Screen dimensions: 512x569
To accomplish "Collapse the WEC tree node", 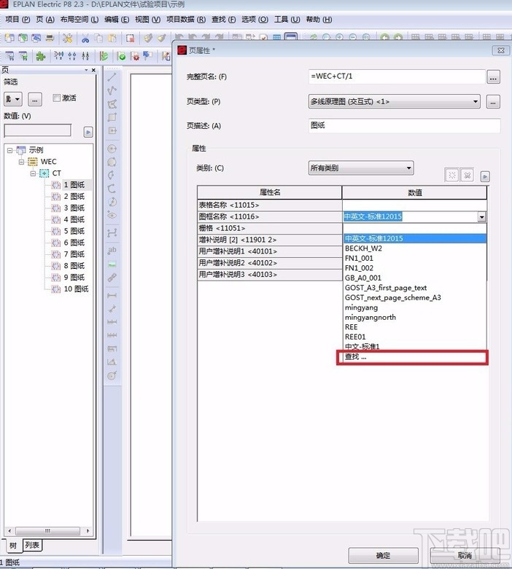I will [21, 162].
